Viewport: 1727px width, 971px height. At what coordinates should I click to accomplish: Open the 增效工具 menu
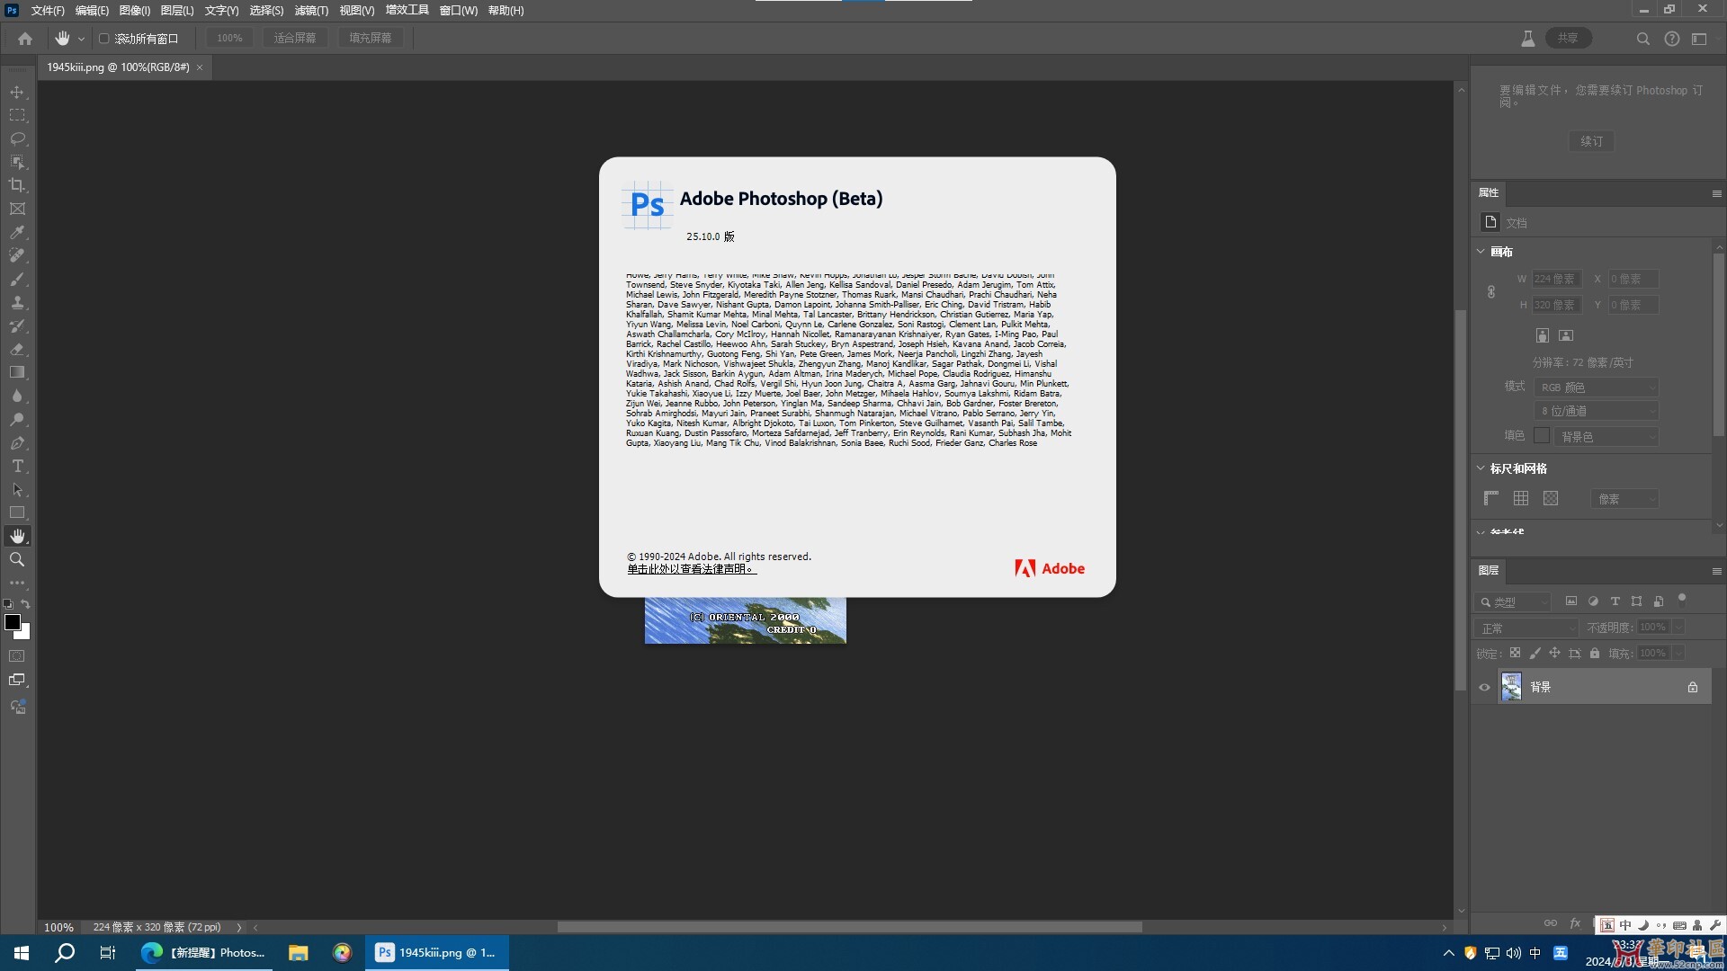pyautogui.click(x=407, y=11)
